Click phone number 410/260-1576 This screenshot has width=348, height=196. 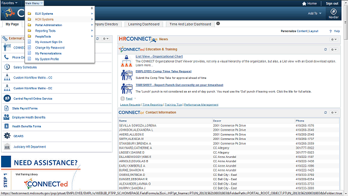[x=304, y=126]
